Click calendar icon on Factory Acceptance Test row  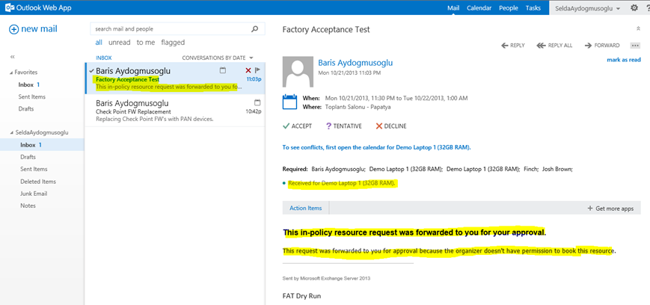coord(223,70)
